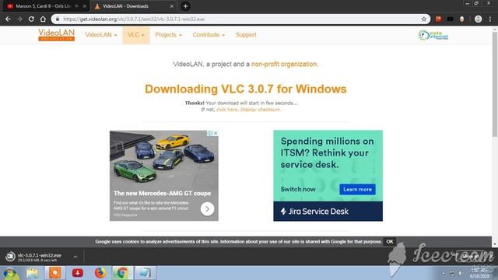Go back to the previous page

(x=8, y=19)
